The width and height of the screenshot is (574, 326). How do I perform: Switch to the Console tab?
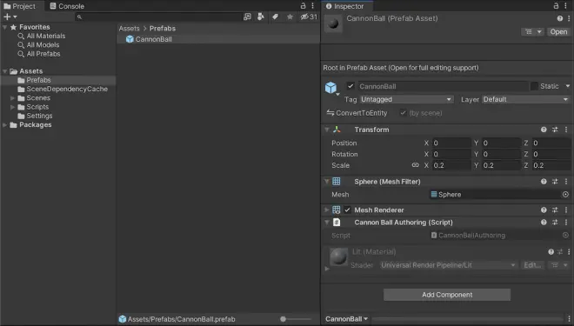coord(67,6)
